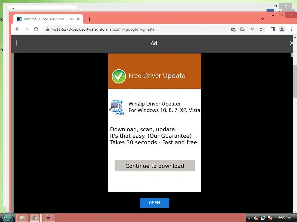This screenshot has width=297, height=222.
Task: Go back to the previous page
Action: [17, 29]
